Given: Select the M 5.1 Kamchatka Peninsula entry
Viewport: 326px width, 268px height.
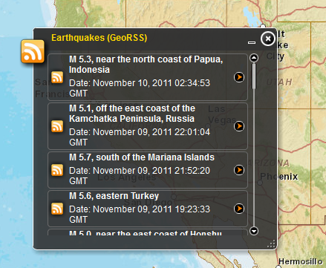Looking at the screenshot, I should coord(148,126).
